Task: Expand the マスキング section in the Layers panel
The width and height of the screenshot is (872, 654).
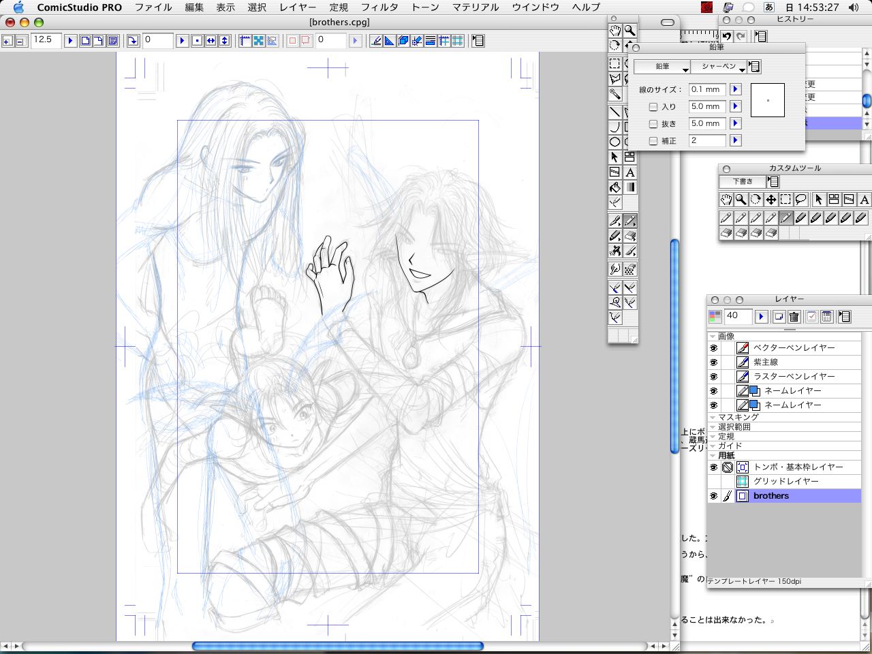Action: point(713,417)
